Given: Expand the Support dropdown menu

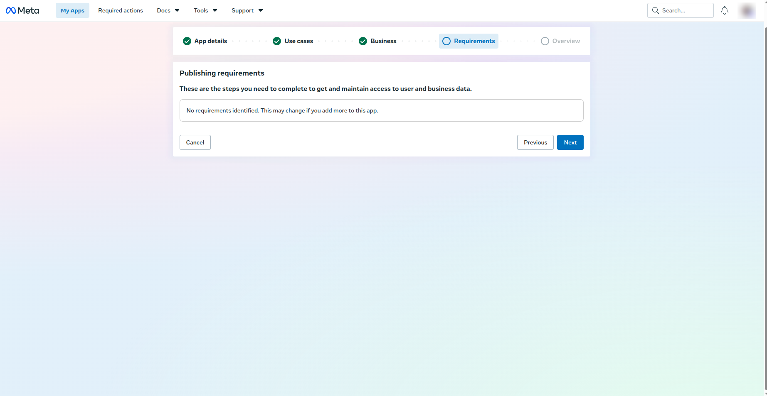Looking at the screenshot, I should click(x=247, y=10).
